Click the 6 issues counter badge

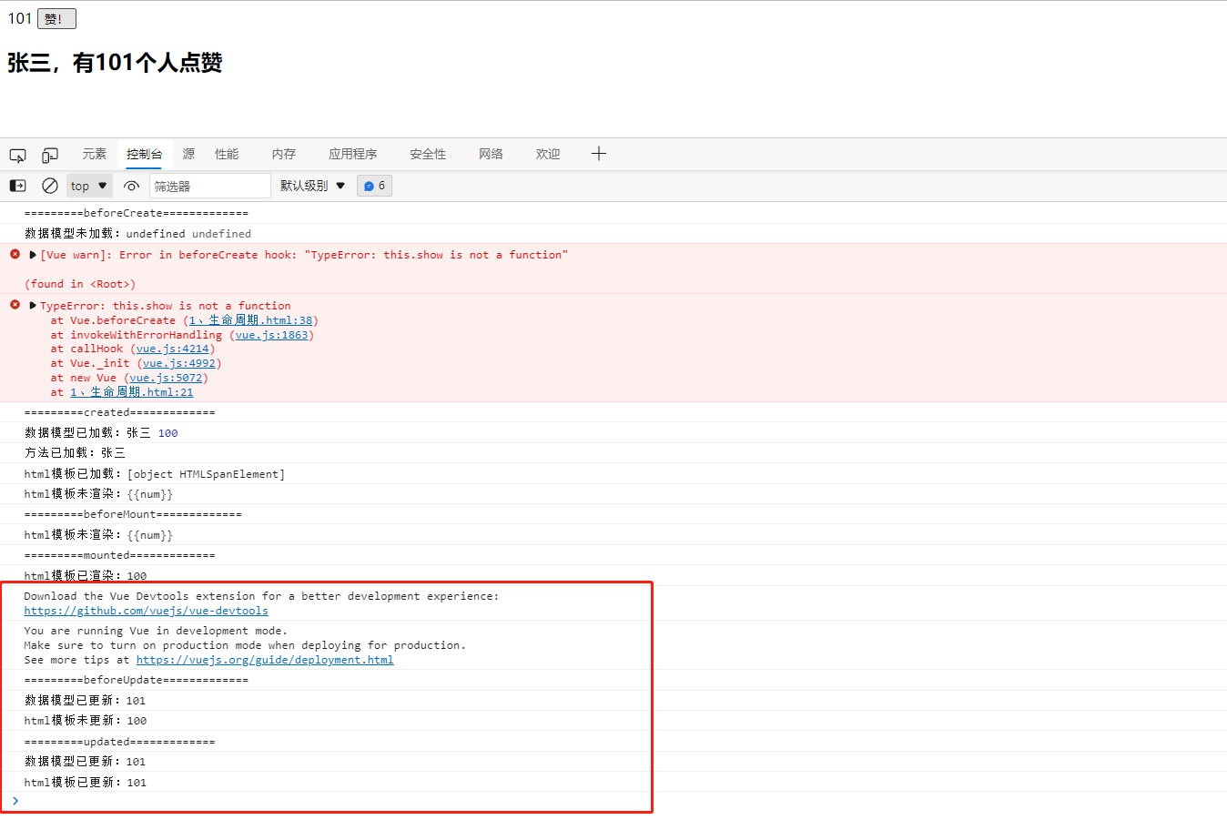coord(374,186)
